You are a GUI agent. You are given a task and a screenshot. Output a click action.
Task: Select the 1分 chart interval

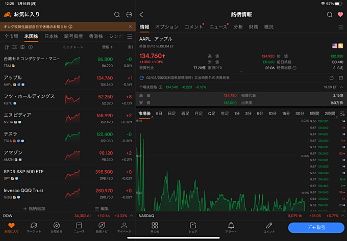pyautogui.click(x=237, y=114)
